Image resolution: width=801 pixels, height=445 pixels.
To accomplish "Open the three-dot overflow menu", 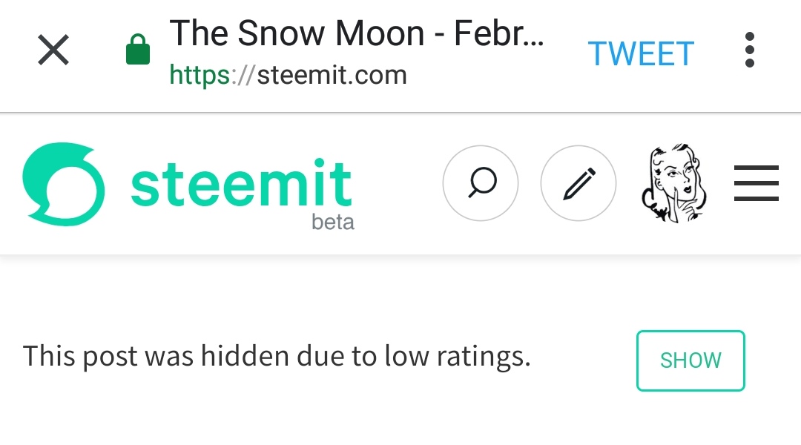I will pos(749,50).
